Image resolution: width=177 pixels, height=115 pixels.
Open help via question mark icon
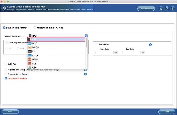click(x=167, y=9)
